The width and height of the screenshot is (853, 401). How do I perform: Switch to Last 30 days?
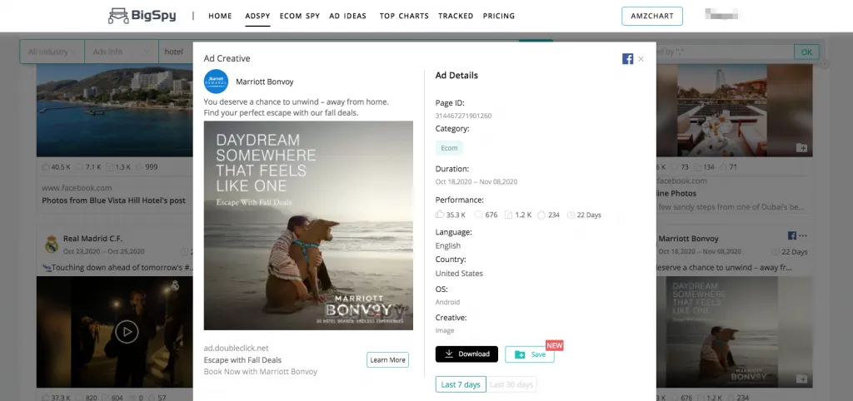pyautogui.click(x=511, y=384)
